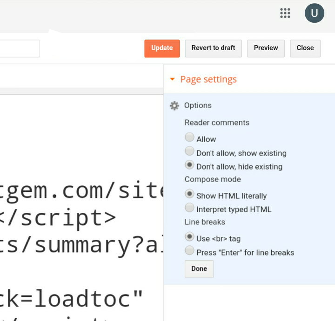
Task: Click the page title input field
Action: tap(20, 48)
